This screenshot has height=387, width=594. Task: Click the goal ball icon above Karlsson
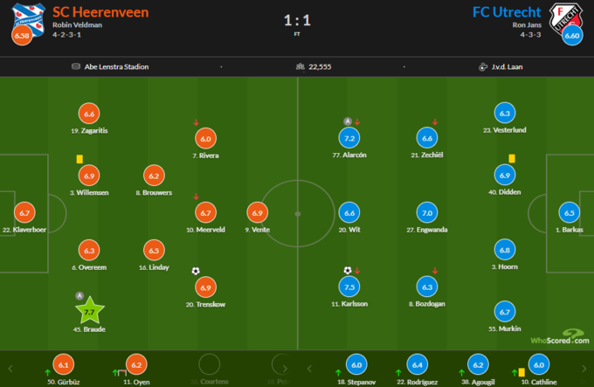pyautogui.click(x=348, y=271)
